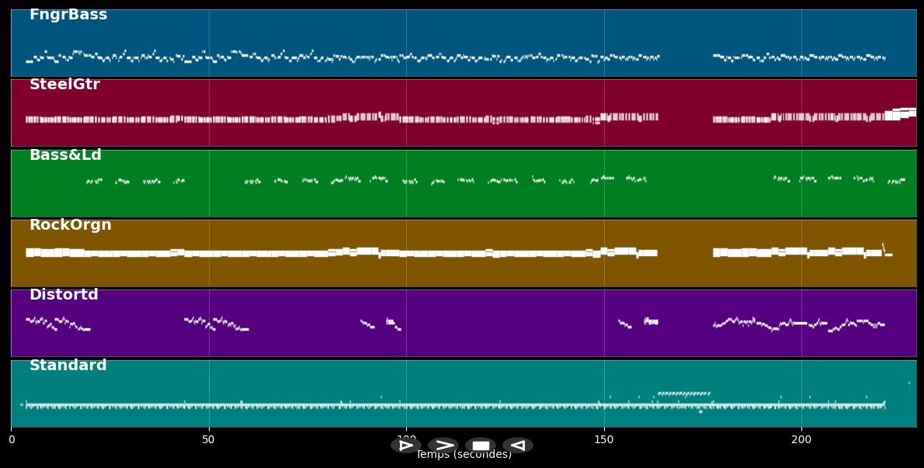924x468 pixels.
Task: Click the 0 second tick label
Action: [11, 440]
